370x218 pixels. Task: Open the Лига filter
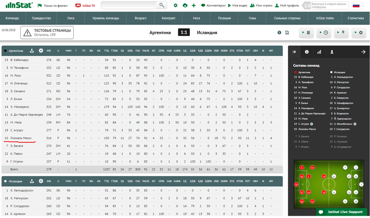[x=70, y=18]
